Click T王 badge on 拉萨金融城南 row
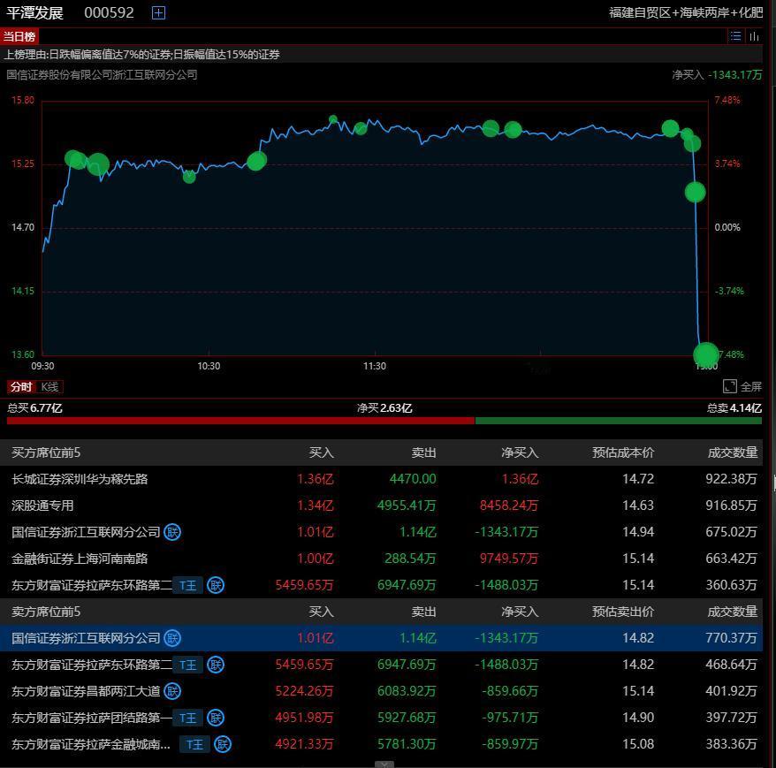This screenshot has height=768, width=776. (x=195, y=745)
